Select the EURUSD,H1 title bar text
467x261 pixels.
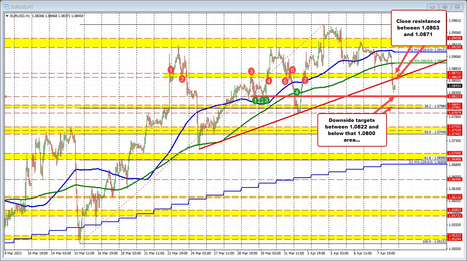(x=21, y=7)
